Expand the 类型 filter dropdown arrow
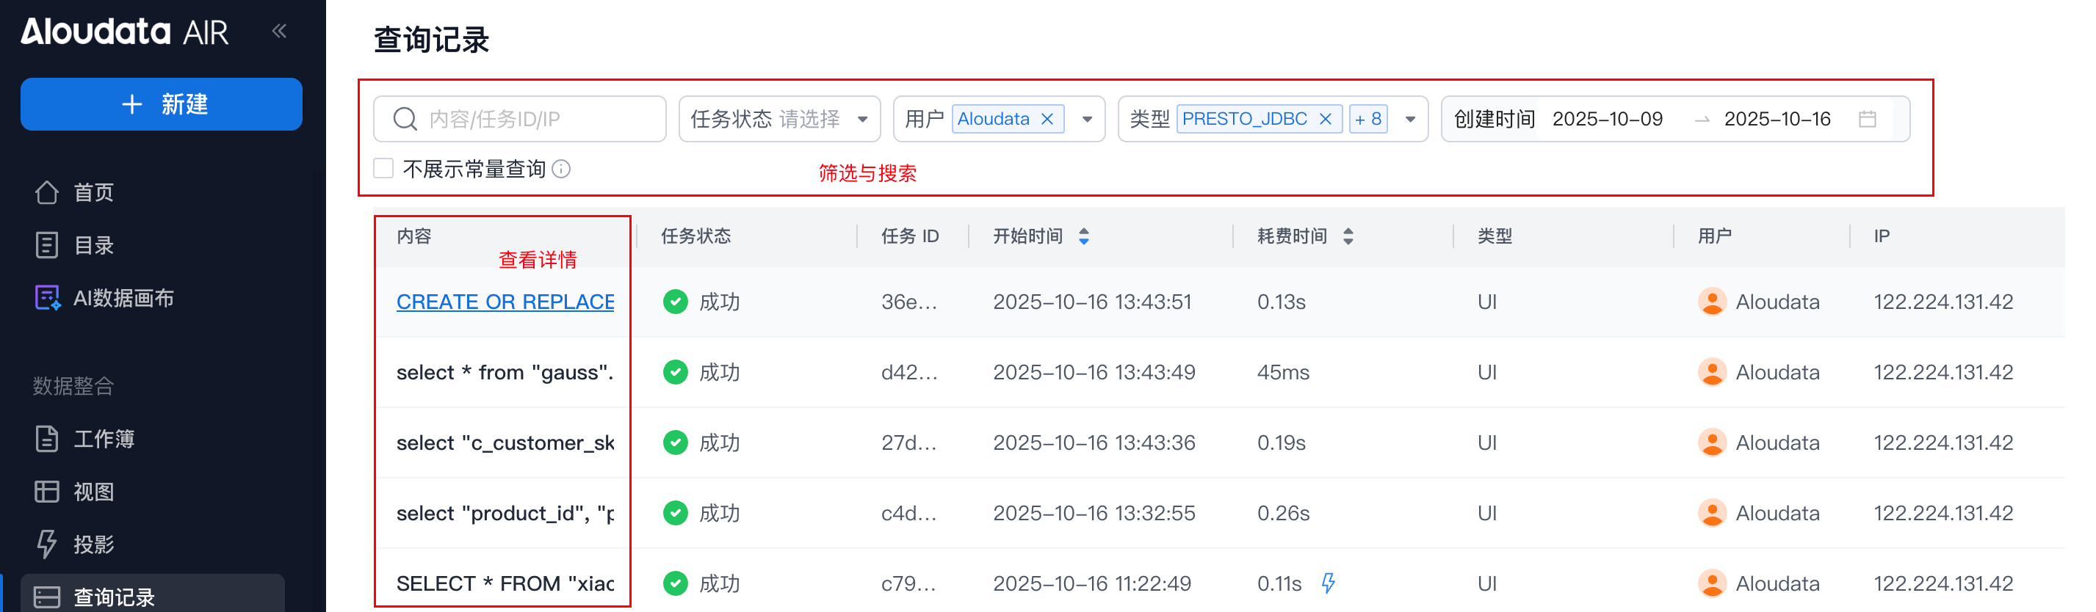Screen dimensions: 2096x612 pyautogui.click(x=1411, y=120)
